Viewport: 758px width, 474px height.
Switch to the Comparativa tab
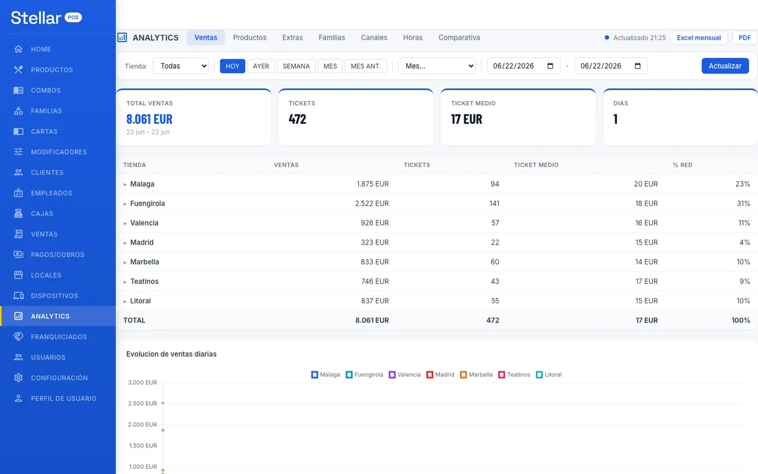[459, 37]
